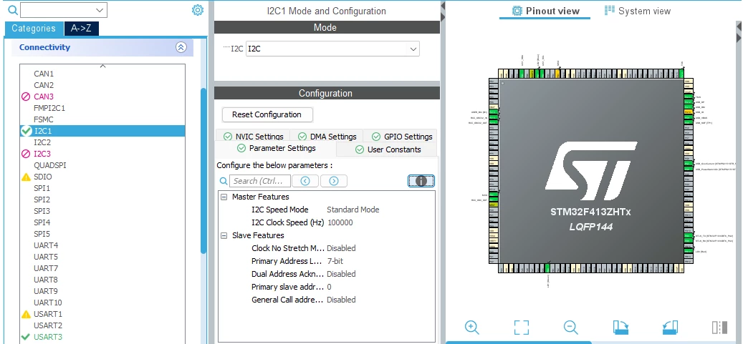Click the Clock No Stretch Disabled value
Screen dimensions: 743x344
point(341,248)
